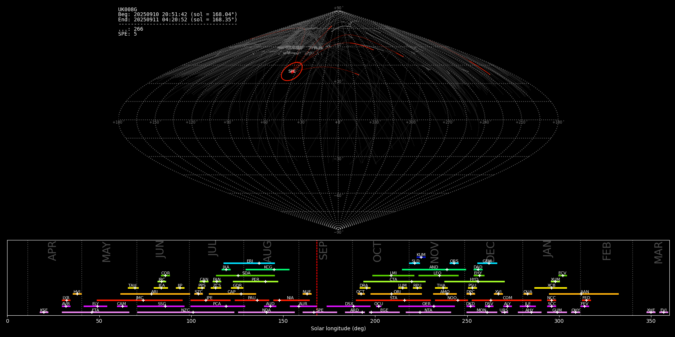Select the DEC month label

[490, 252]
